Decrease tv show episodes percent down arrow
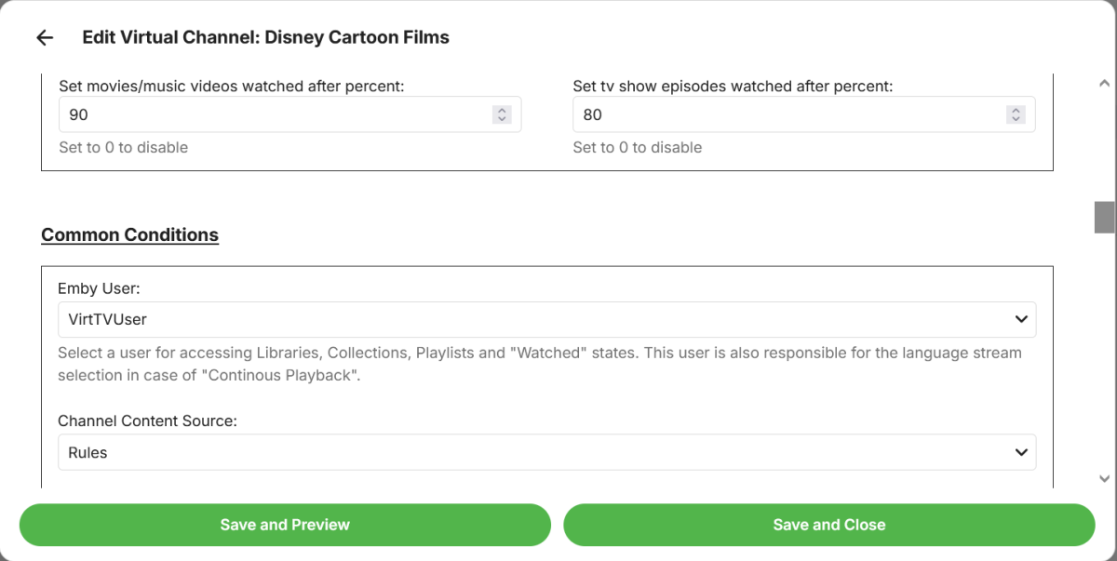 pos(1016,119)
